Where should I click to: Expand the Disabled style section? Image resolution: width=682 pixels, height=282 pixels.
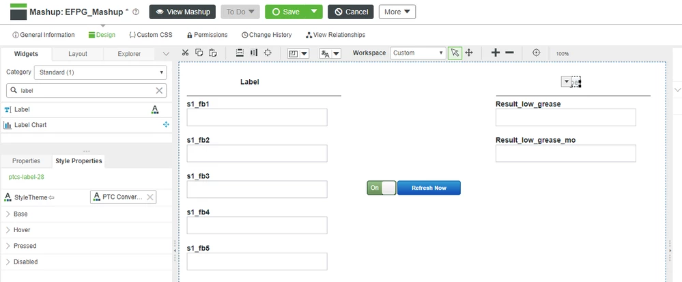coord(8,262)
